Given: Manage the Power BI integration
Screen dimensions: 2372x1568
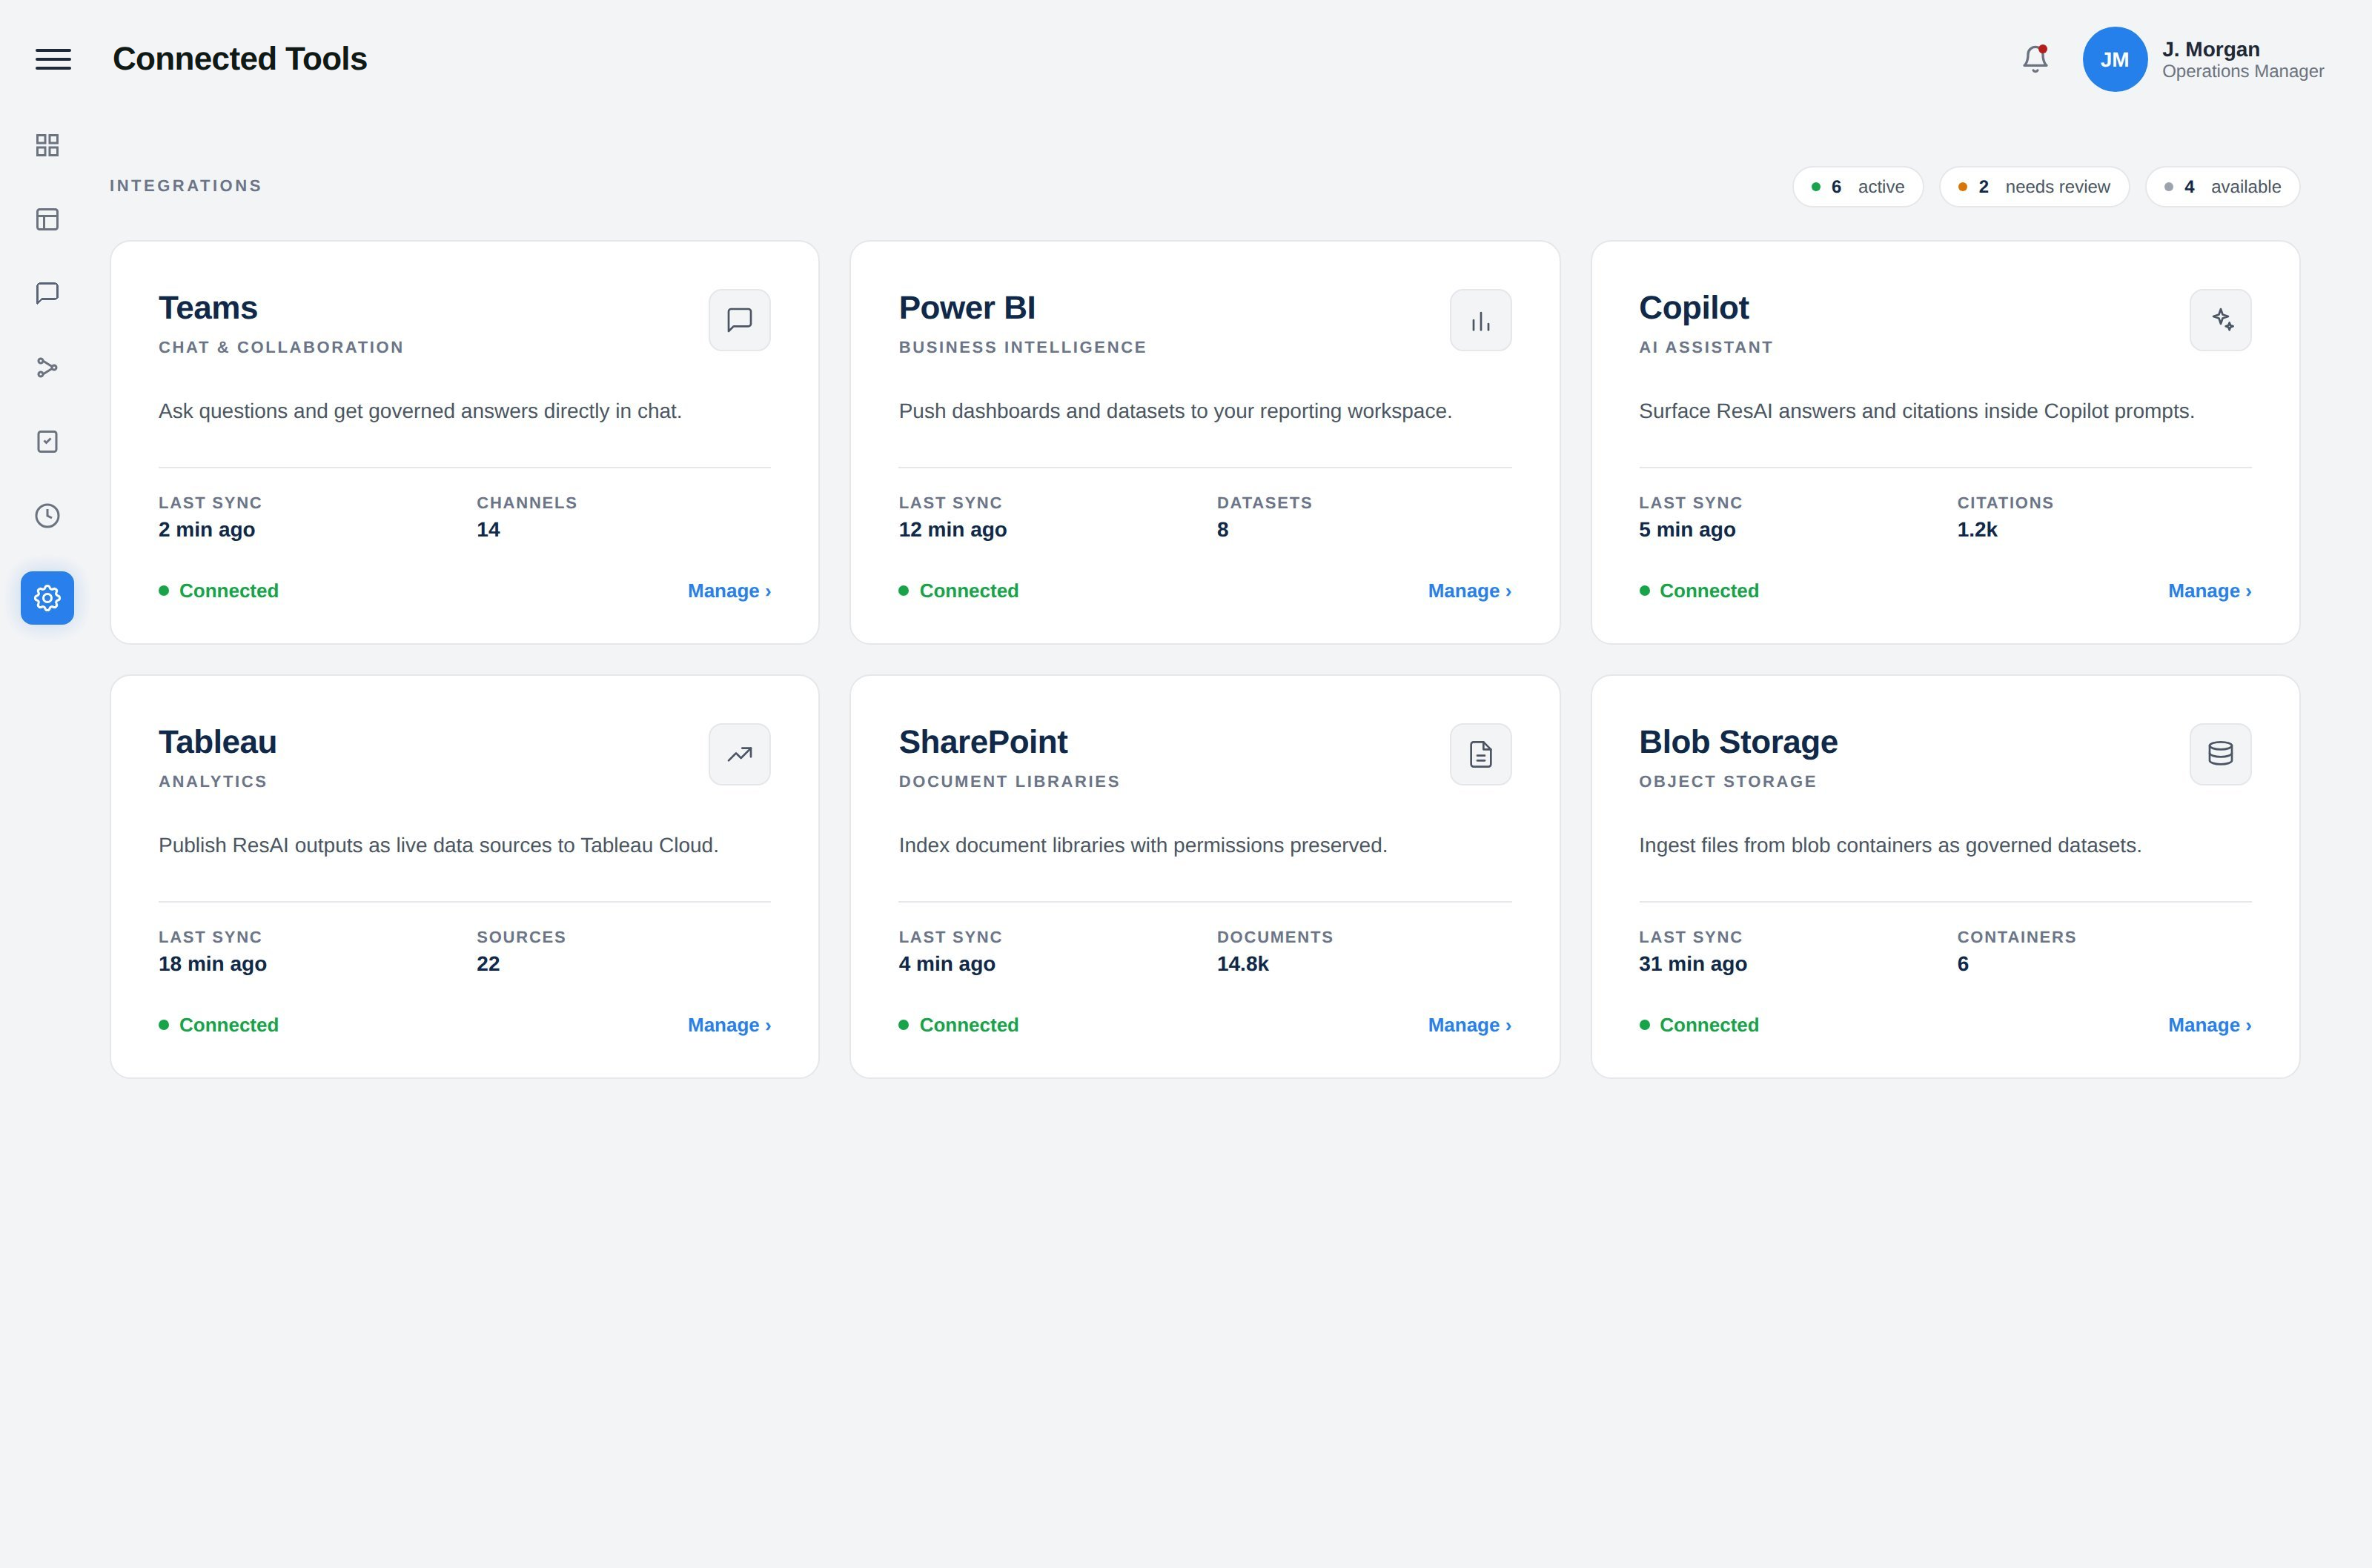Looking at the screenshot, I should tap(1469, 591).
